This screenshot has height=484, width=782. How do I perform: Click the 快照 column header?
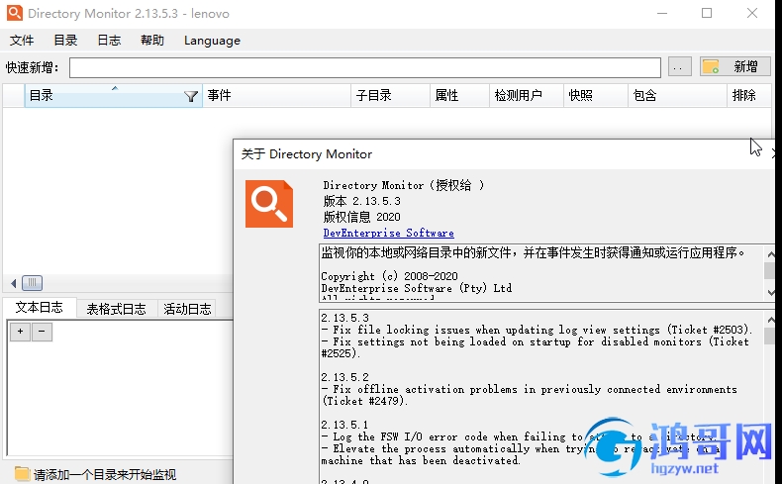(x=596, y=95)
